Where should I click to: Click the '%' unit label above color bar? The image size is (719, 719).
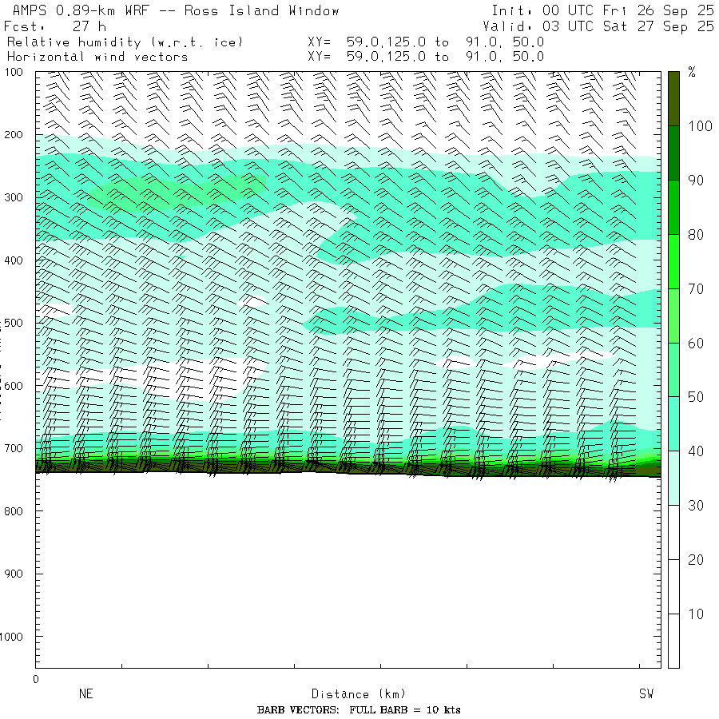coord(692,73)
